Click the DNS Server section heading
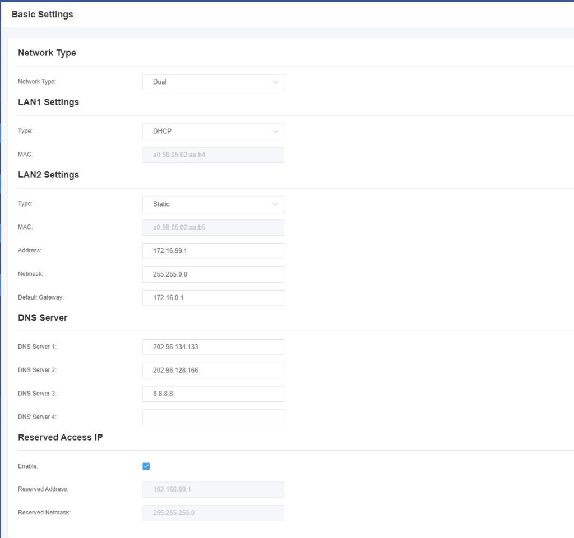The image size is (574, 538). 43,317
